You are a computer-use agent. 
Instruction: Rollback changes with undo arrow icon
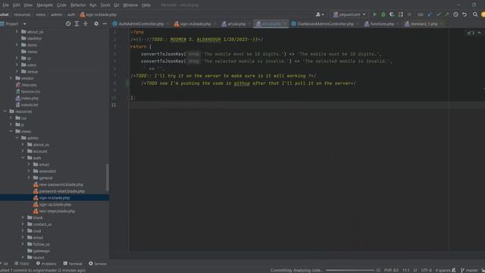[x=465, y=14]
